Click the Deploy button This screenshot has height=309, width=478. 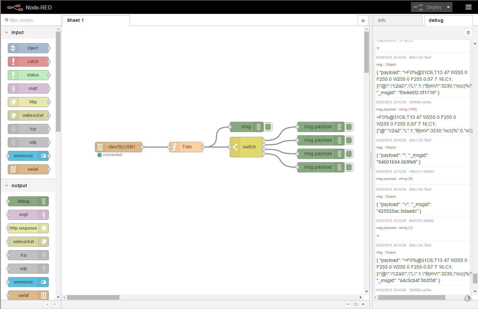[428, 7]
